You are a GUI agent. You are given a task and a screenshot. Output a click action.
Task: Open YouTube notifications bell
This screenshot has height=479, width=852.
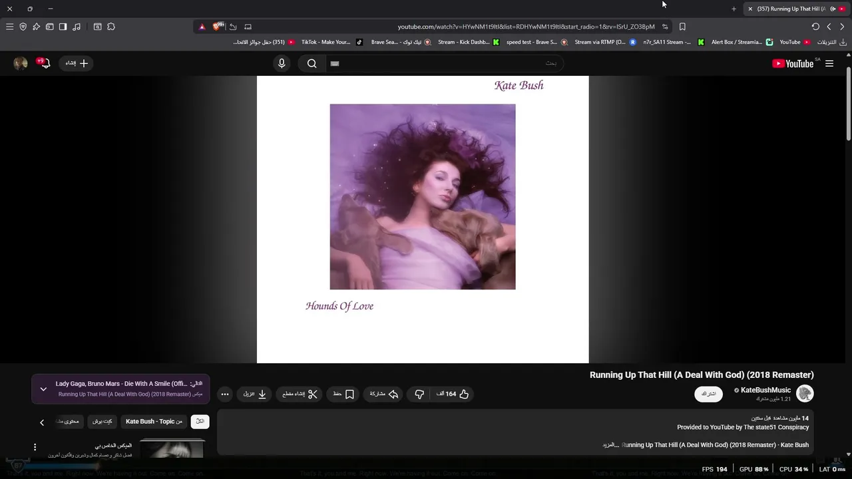pyautogui.click(x=44, y=63)
